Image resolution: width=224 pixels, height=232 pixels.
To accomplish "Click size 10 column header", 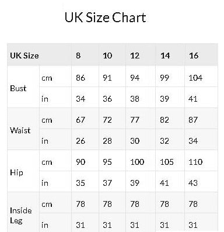I will pos(107,56).
